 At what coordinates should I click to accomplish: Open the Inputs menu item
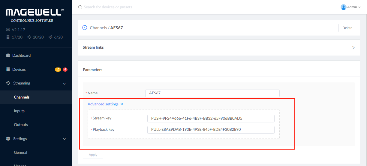pyautogui.click(x=19, y=111)
